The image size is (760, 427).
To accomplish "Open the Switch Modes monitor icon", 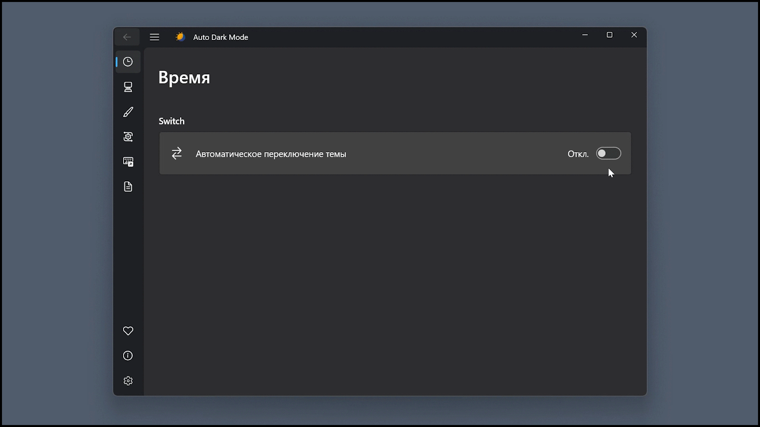I will (x=128, y=87).
